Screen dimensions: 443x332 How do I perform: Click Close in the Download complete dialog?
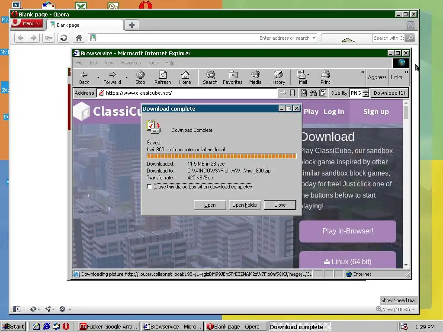280,205
